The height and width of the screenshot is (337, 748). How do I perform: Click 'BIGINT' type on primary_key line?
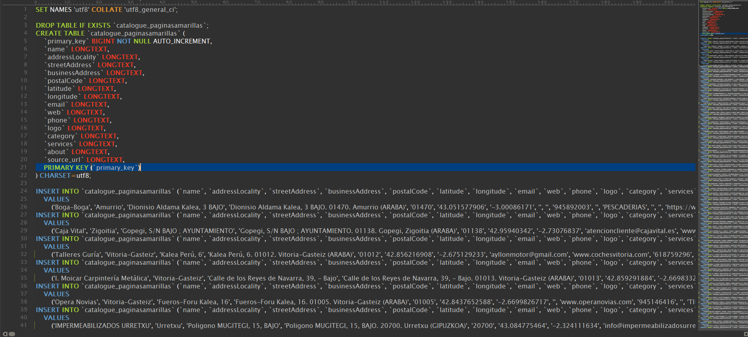click(103, 41)
